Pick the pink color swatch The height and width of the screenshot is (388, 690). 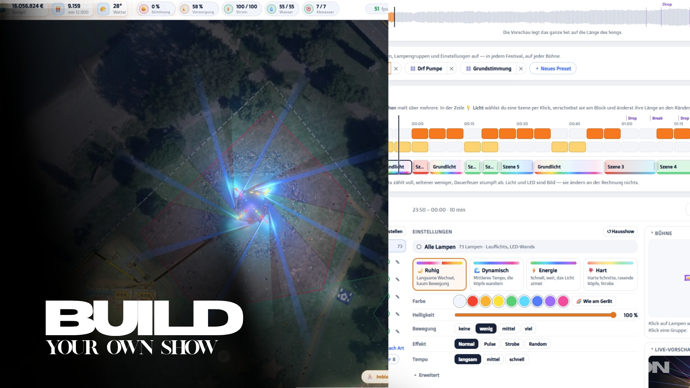(563, 301)
